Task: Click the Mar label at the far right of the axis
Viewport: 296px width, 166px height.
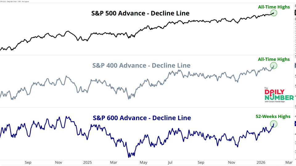Action: [289, 162]
